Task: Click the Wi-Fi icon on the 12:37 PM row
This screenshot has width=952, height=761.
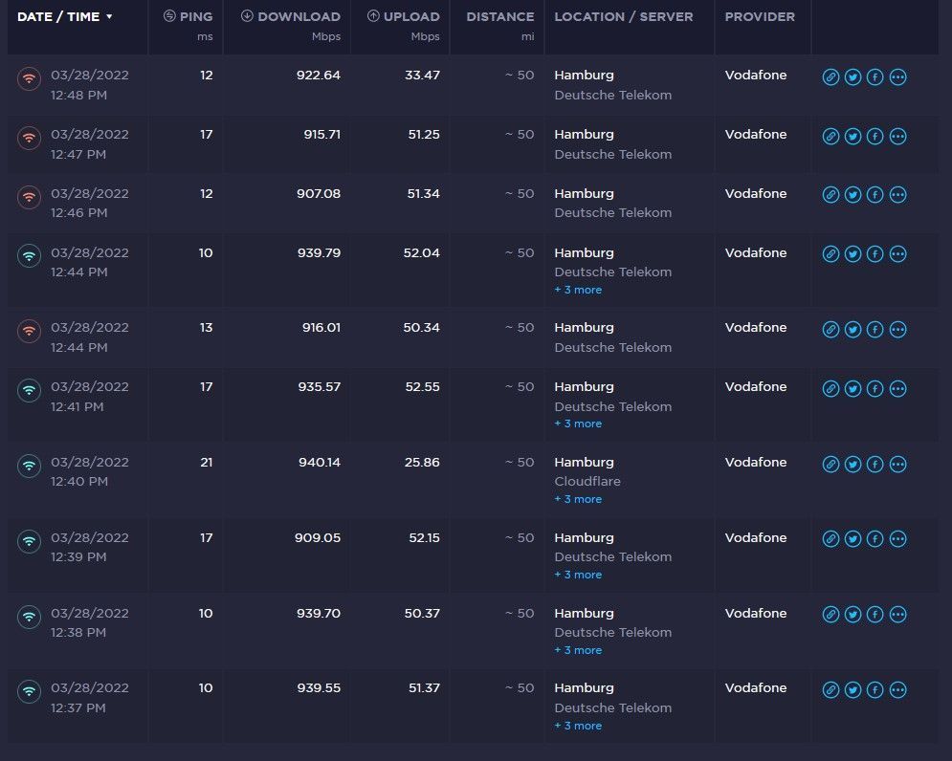Action: (x=29, y=690)
